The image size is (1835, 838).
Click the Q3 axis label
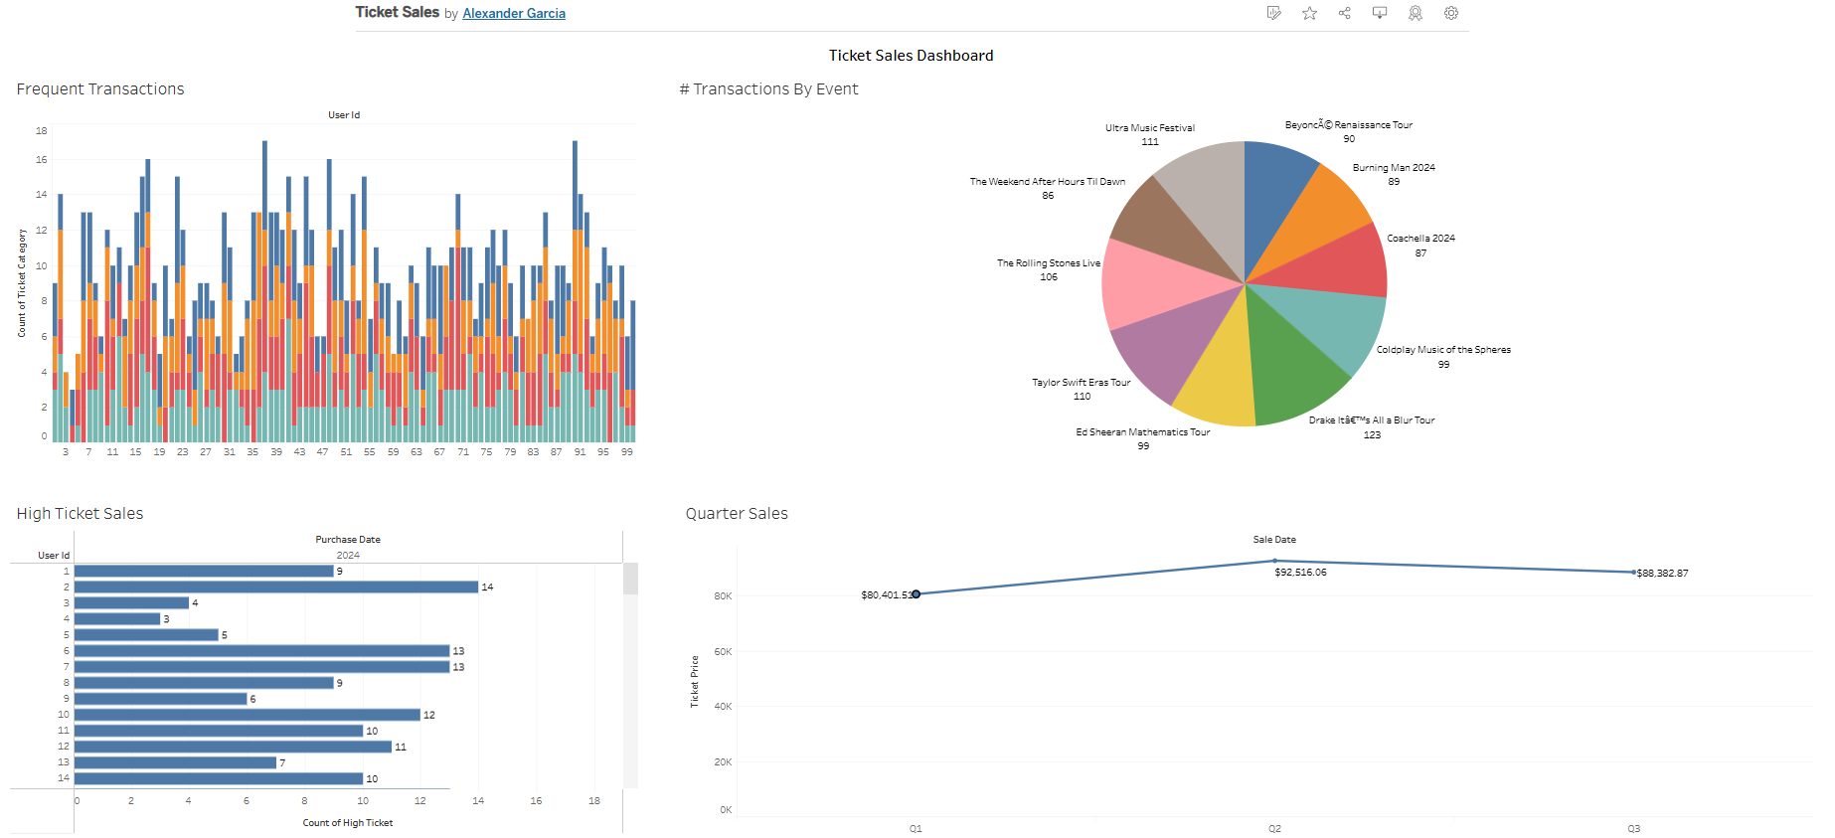(x=1633, y=829)
